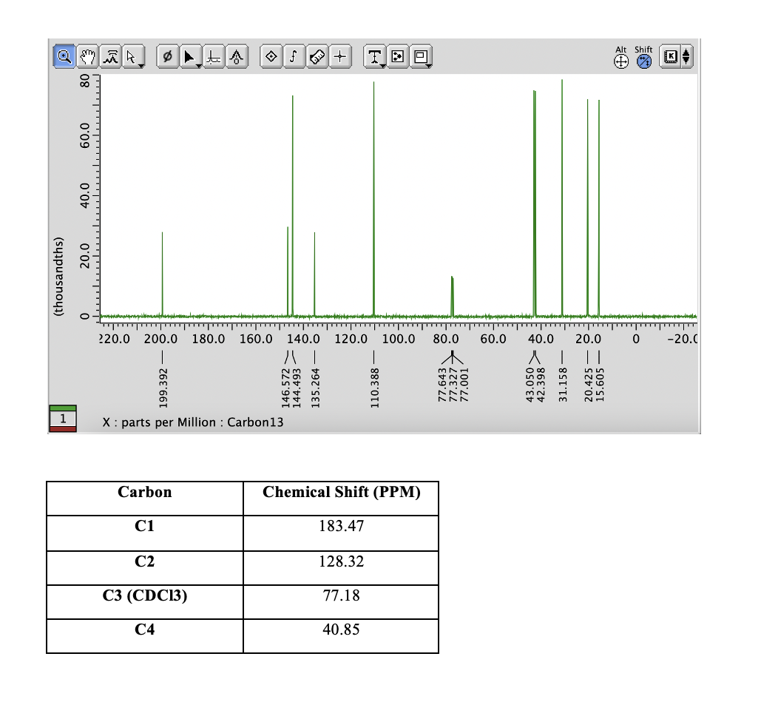This screenshot has width=778, height=719.
Task: Click the 199.392 peak label
Action: click(163, 388)
